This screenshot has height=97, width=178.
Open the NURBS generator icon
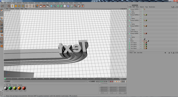(x=58, y=6)
